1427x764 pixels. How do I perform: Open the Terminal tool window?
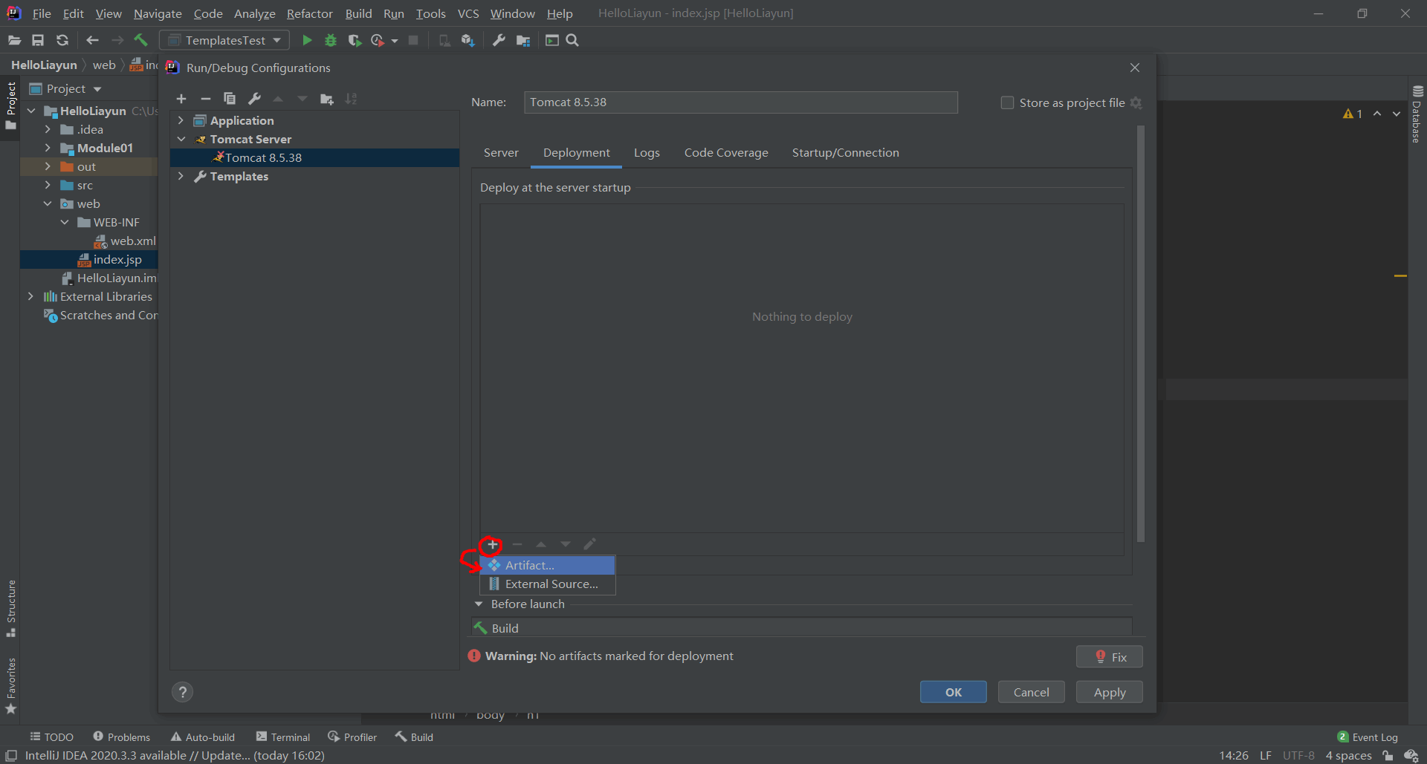tap(283, 737)
